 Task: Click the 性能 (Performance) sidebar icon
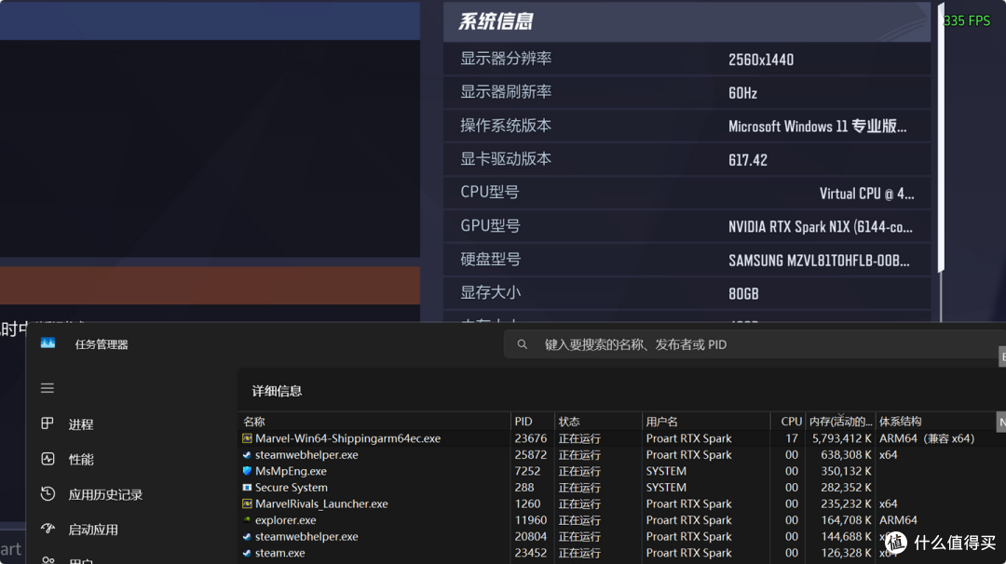tap(48, 459)
